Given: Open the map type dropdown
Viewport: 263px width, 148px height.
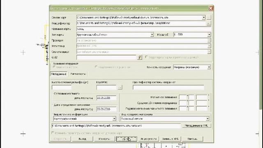Looking at the screenshot, I should pyautogui.click(x=152, y=35).
